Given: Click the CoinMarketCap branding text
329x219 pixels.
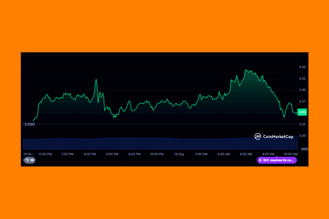Looking at the screenshot, I should point(278,136).
